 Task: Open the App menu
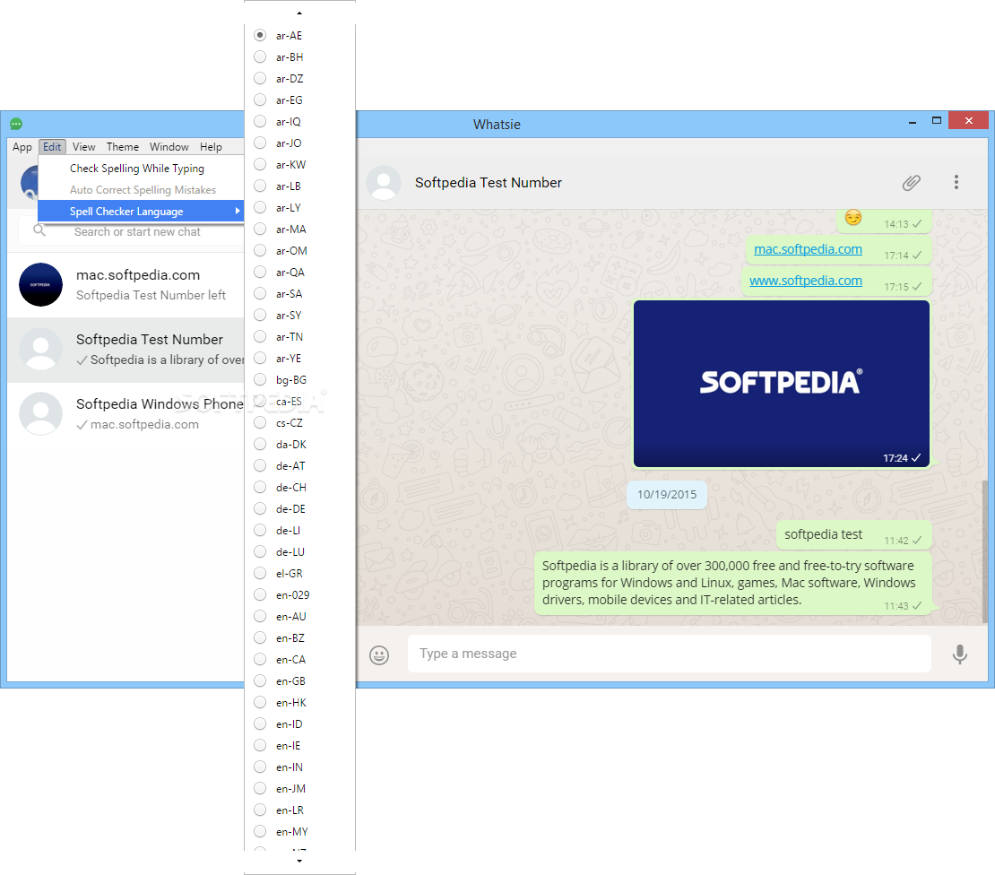(22, 147)
